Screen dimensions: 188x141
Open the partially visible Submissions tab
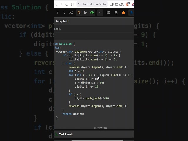tap(58, 29)
